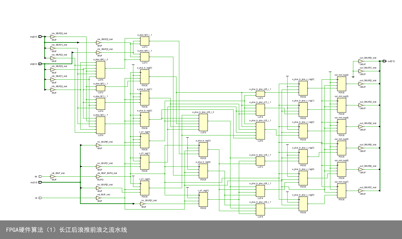Select the out_mid_reg[7] FDCE register
Viewport: 402px width, 239px height.
pyautogui.click(x=342, y=191)
